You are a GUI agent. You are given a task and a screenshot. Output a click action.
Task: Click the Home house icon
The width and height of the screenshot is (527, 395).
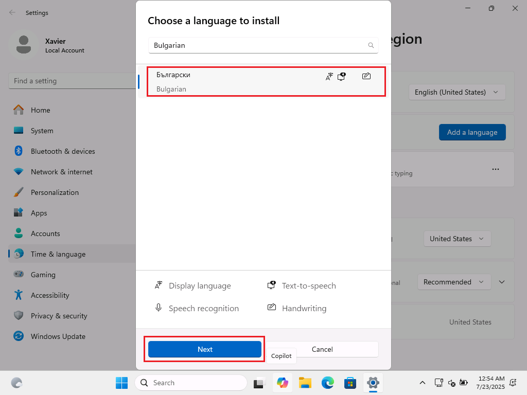[19, 110]
